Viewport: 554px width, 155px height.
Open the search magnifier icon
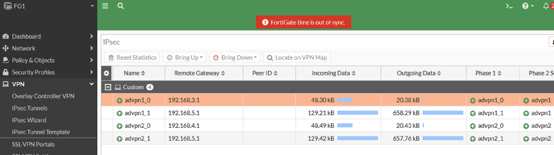[120, 6]
